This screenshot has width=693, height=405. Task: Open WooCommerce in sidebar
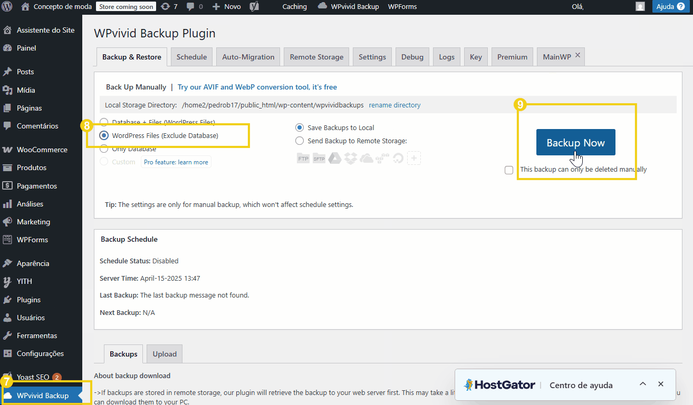pos(41,150)
